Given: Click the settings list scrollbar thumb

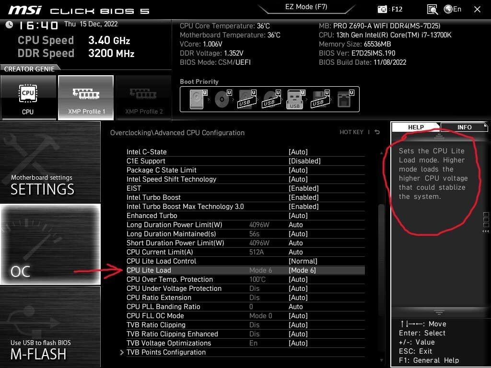Looking at the screenshot, I should click(x=381, y=260).
